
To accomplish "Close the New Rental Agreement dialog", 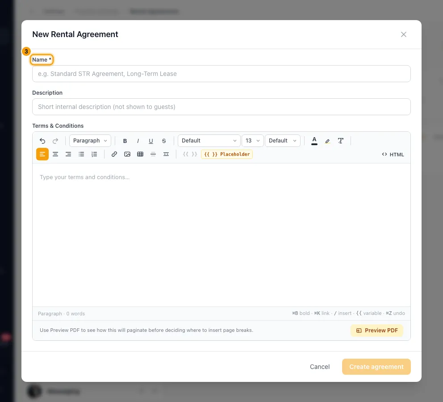I will pyautogui.click(x=404, y=34).
